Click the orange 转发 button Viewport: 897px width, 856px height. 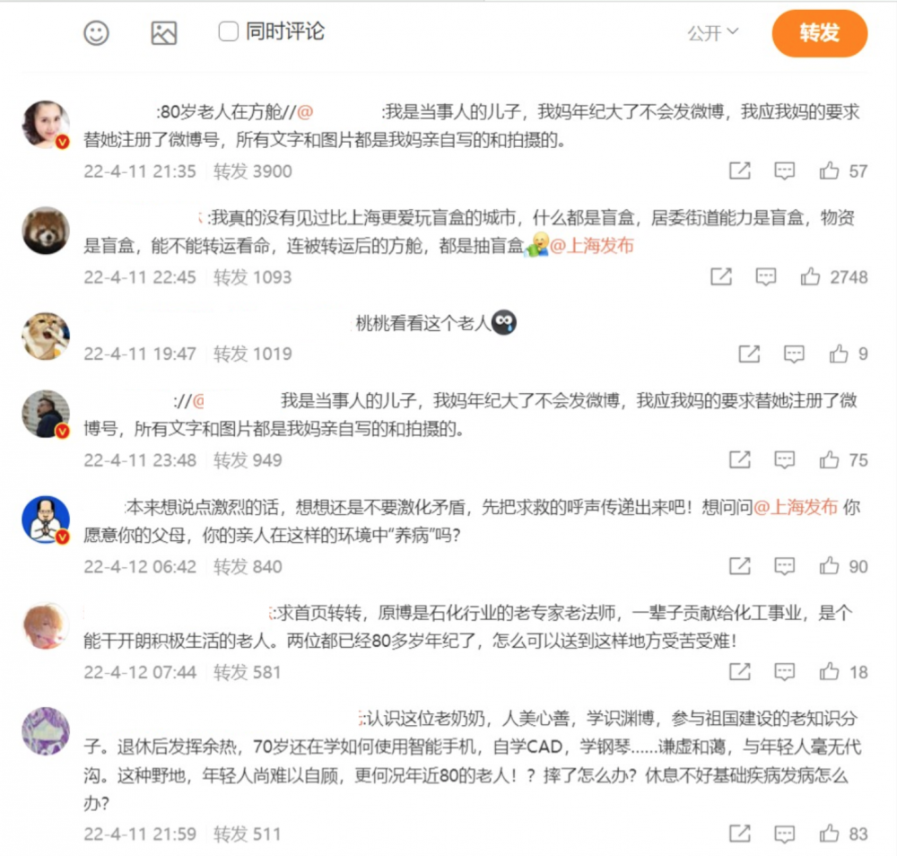coord(819,33)
